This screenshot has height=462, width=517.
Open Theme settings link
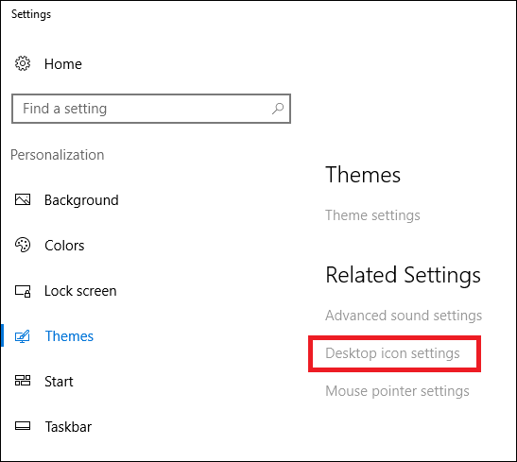pyautogui.click(x=372, y=215)
